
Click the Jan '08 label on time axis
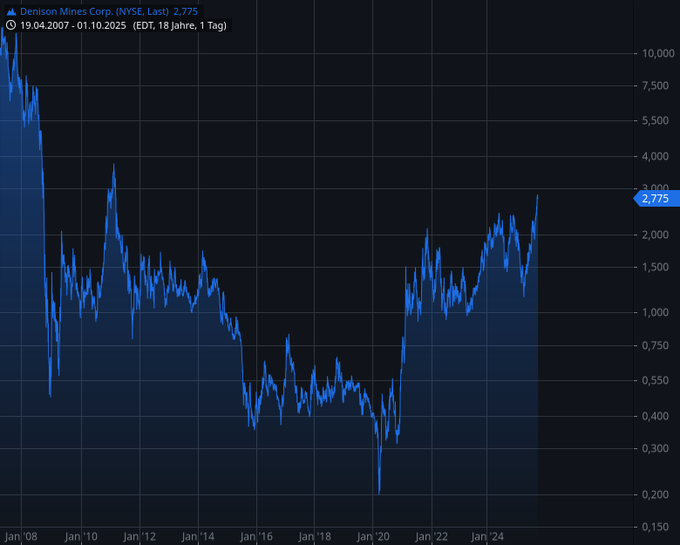pyautogui.click(x=21, y=536)
